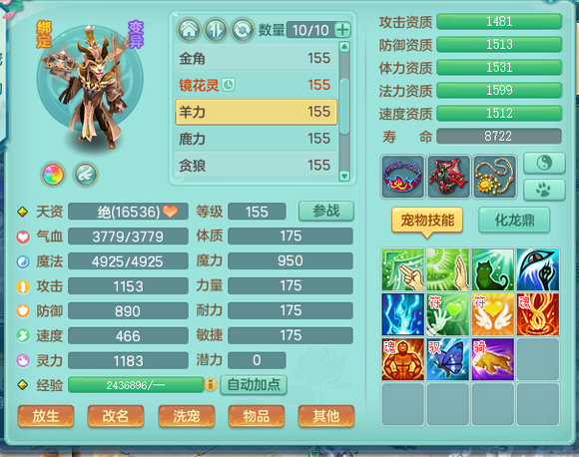Click pet list scroll up arrow
The height and width of the screenshot is (457, 579).
click(344, 47)
